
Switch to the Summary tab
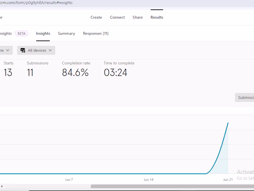[66, 33]
